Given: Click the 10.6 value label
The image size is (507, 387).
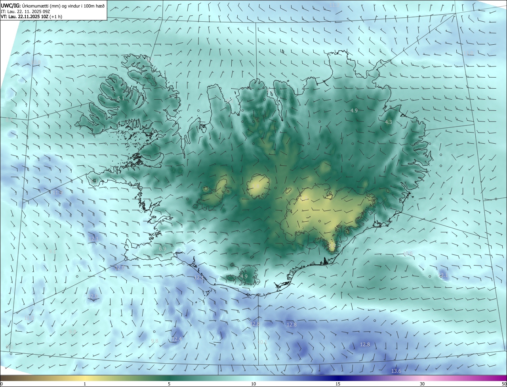Looking at the screenshot, I should 408,253.
